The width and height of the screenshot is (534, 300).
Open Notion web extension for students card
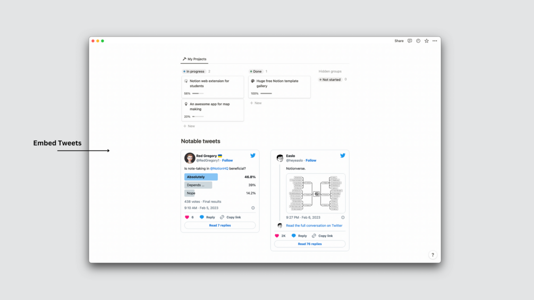pos(213,87)
